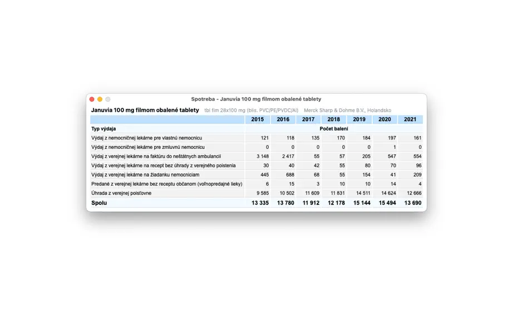The width and height of the screenshot is (513, 320).
Task: Select row 'na recept bez úhrady z verejného poistenia'
Action: click(256, 165)
